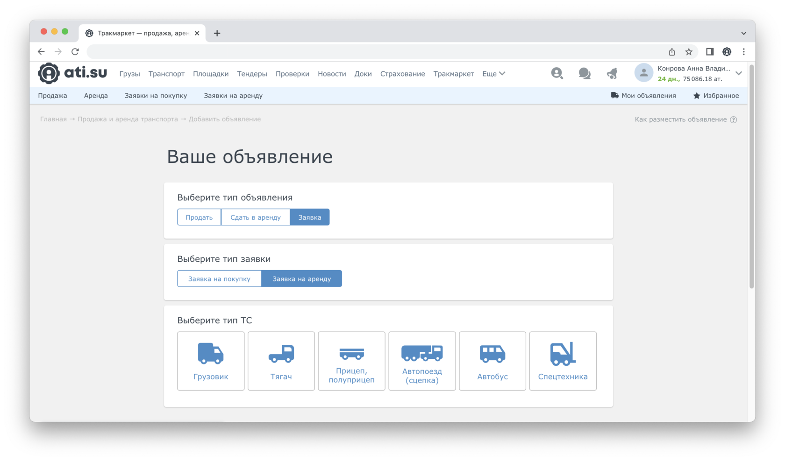Image resolution: width=785 pixels, height=461 pixels.
Task: Open the Новости menu
Action: (332, 74)
